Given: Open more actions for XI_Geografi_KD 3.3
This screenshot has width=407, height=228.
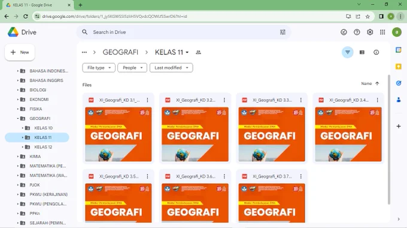Looking at the screenshot, I should [x=301, y=100].
